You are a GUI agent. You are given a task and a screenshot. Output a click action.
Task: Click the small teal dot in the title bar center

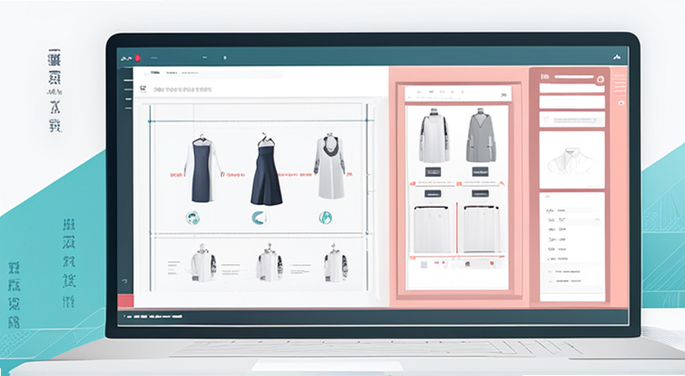pos(225,58)
